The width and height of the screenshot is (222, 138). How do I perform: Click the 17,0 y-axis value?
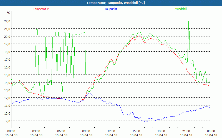(7, 60)
